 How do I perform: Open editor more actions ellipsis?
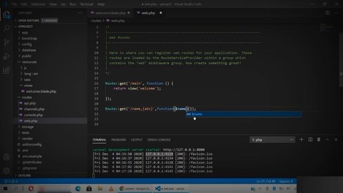tap(336, 13)
